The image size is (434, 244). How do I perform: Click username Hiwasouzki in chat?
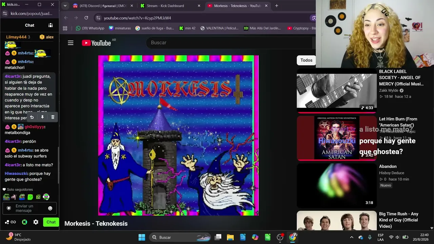point(16,174)
